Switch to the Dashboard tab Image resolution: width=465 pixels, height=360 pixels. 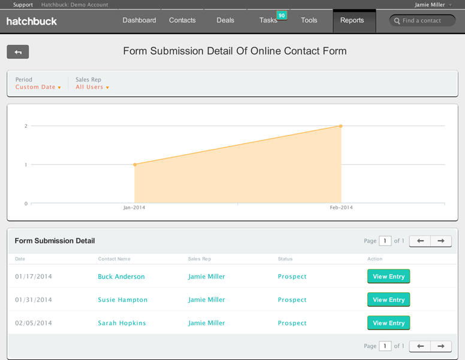point(139,20)
